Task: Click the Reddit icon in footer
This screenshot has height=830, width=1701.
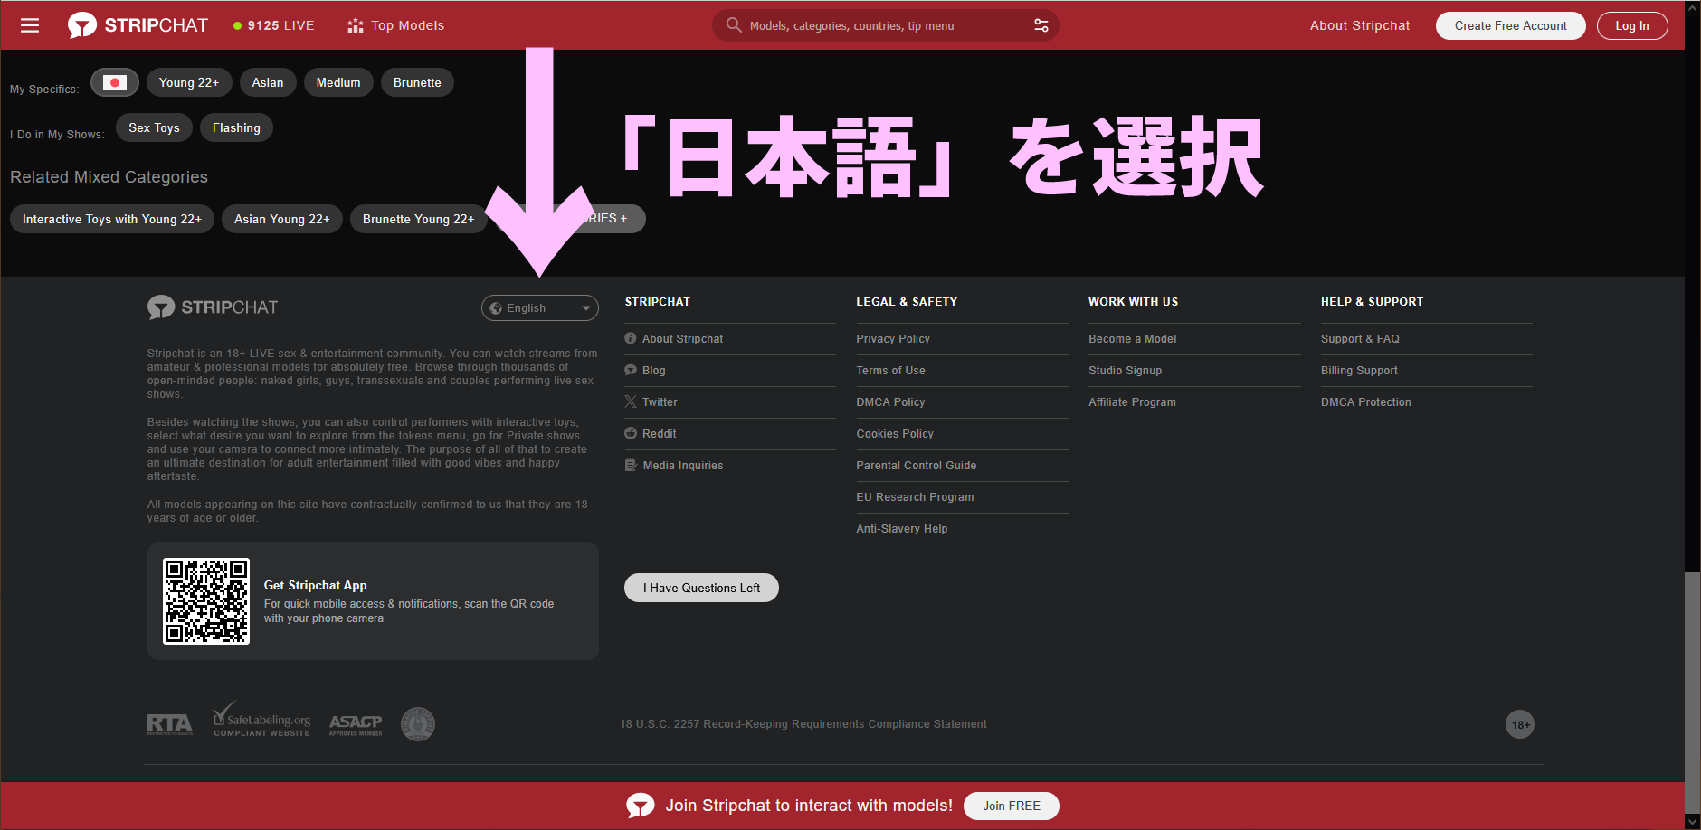Action: click(x=631, y=433)
